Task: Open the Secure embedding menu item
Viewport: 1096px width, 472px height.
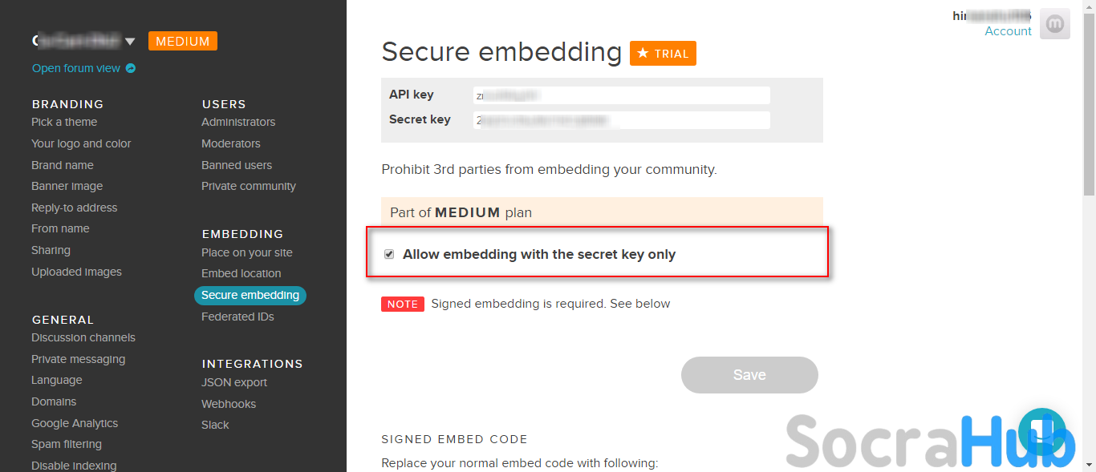Action: (250, 295)
